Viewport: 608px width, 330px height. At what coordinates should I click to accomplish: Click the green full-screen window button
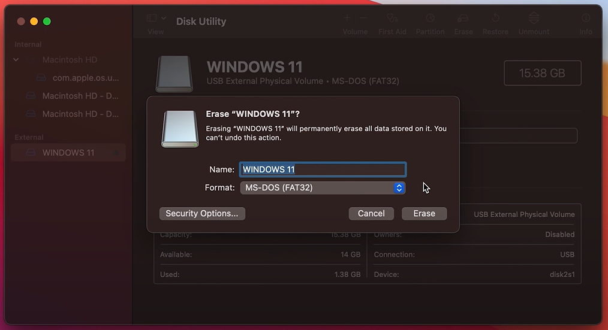[x=47, y=22]
